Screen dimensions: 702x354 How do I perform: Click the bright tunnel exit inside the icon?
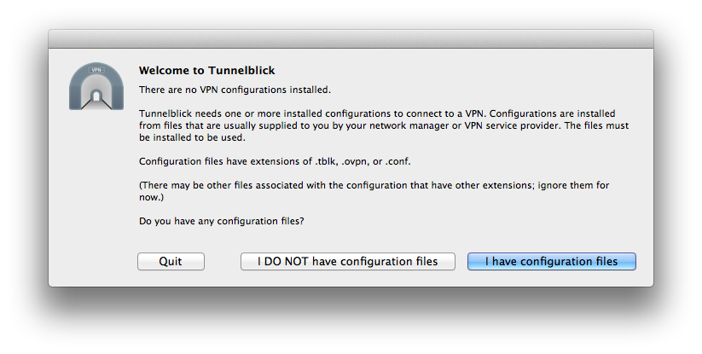(96, 95)
